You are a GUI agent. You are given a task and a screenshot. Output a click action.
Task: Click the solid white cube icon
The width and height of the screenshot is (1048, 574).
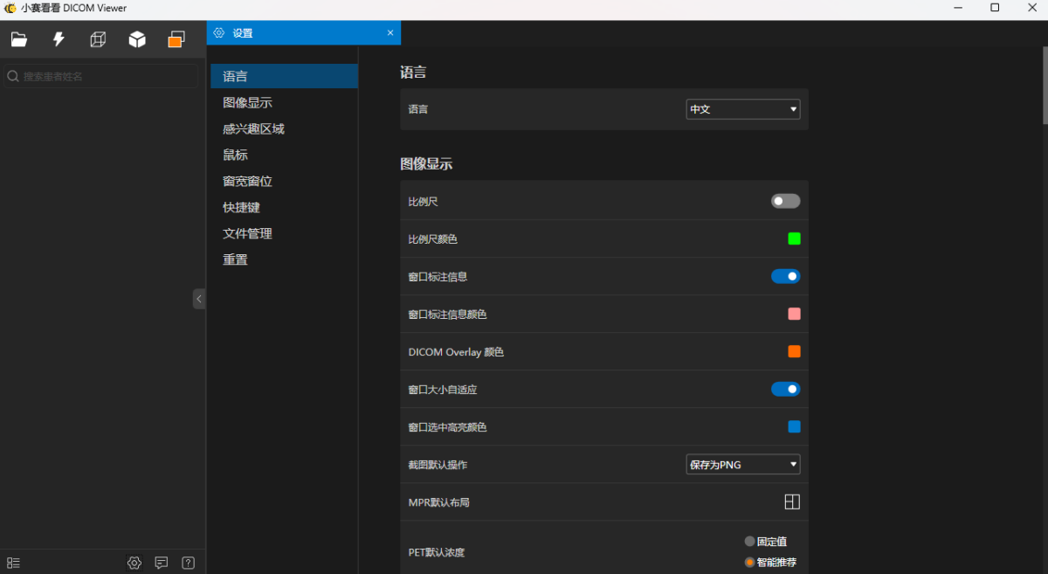[137, 39]
